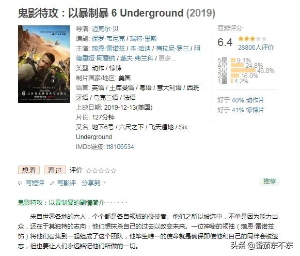
Task: Open screenwriter 保罗·韦尼克 link
Action: [108, 38]
